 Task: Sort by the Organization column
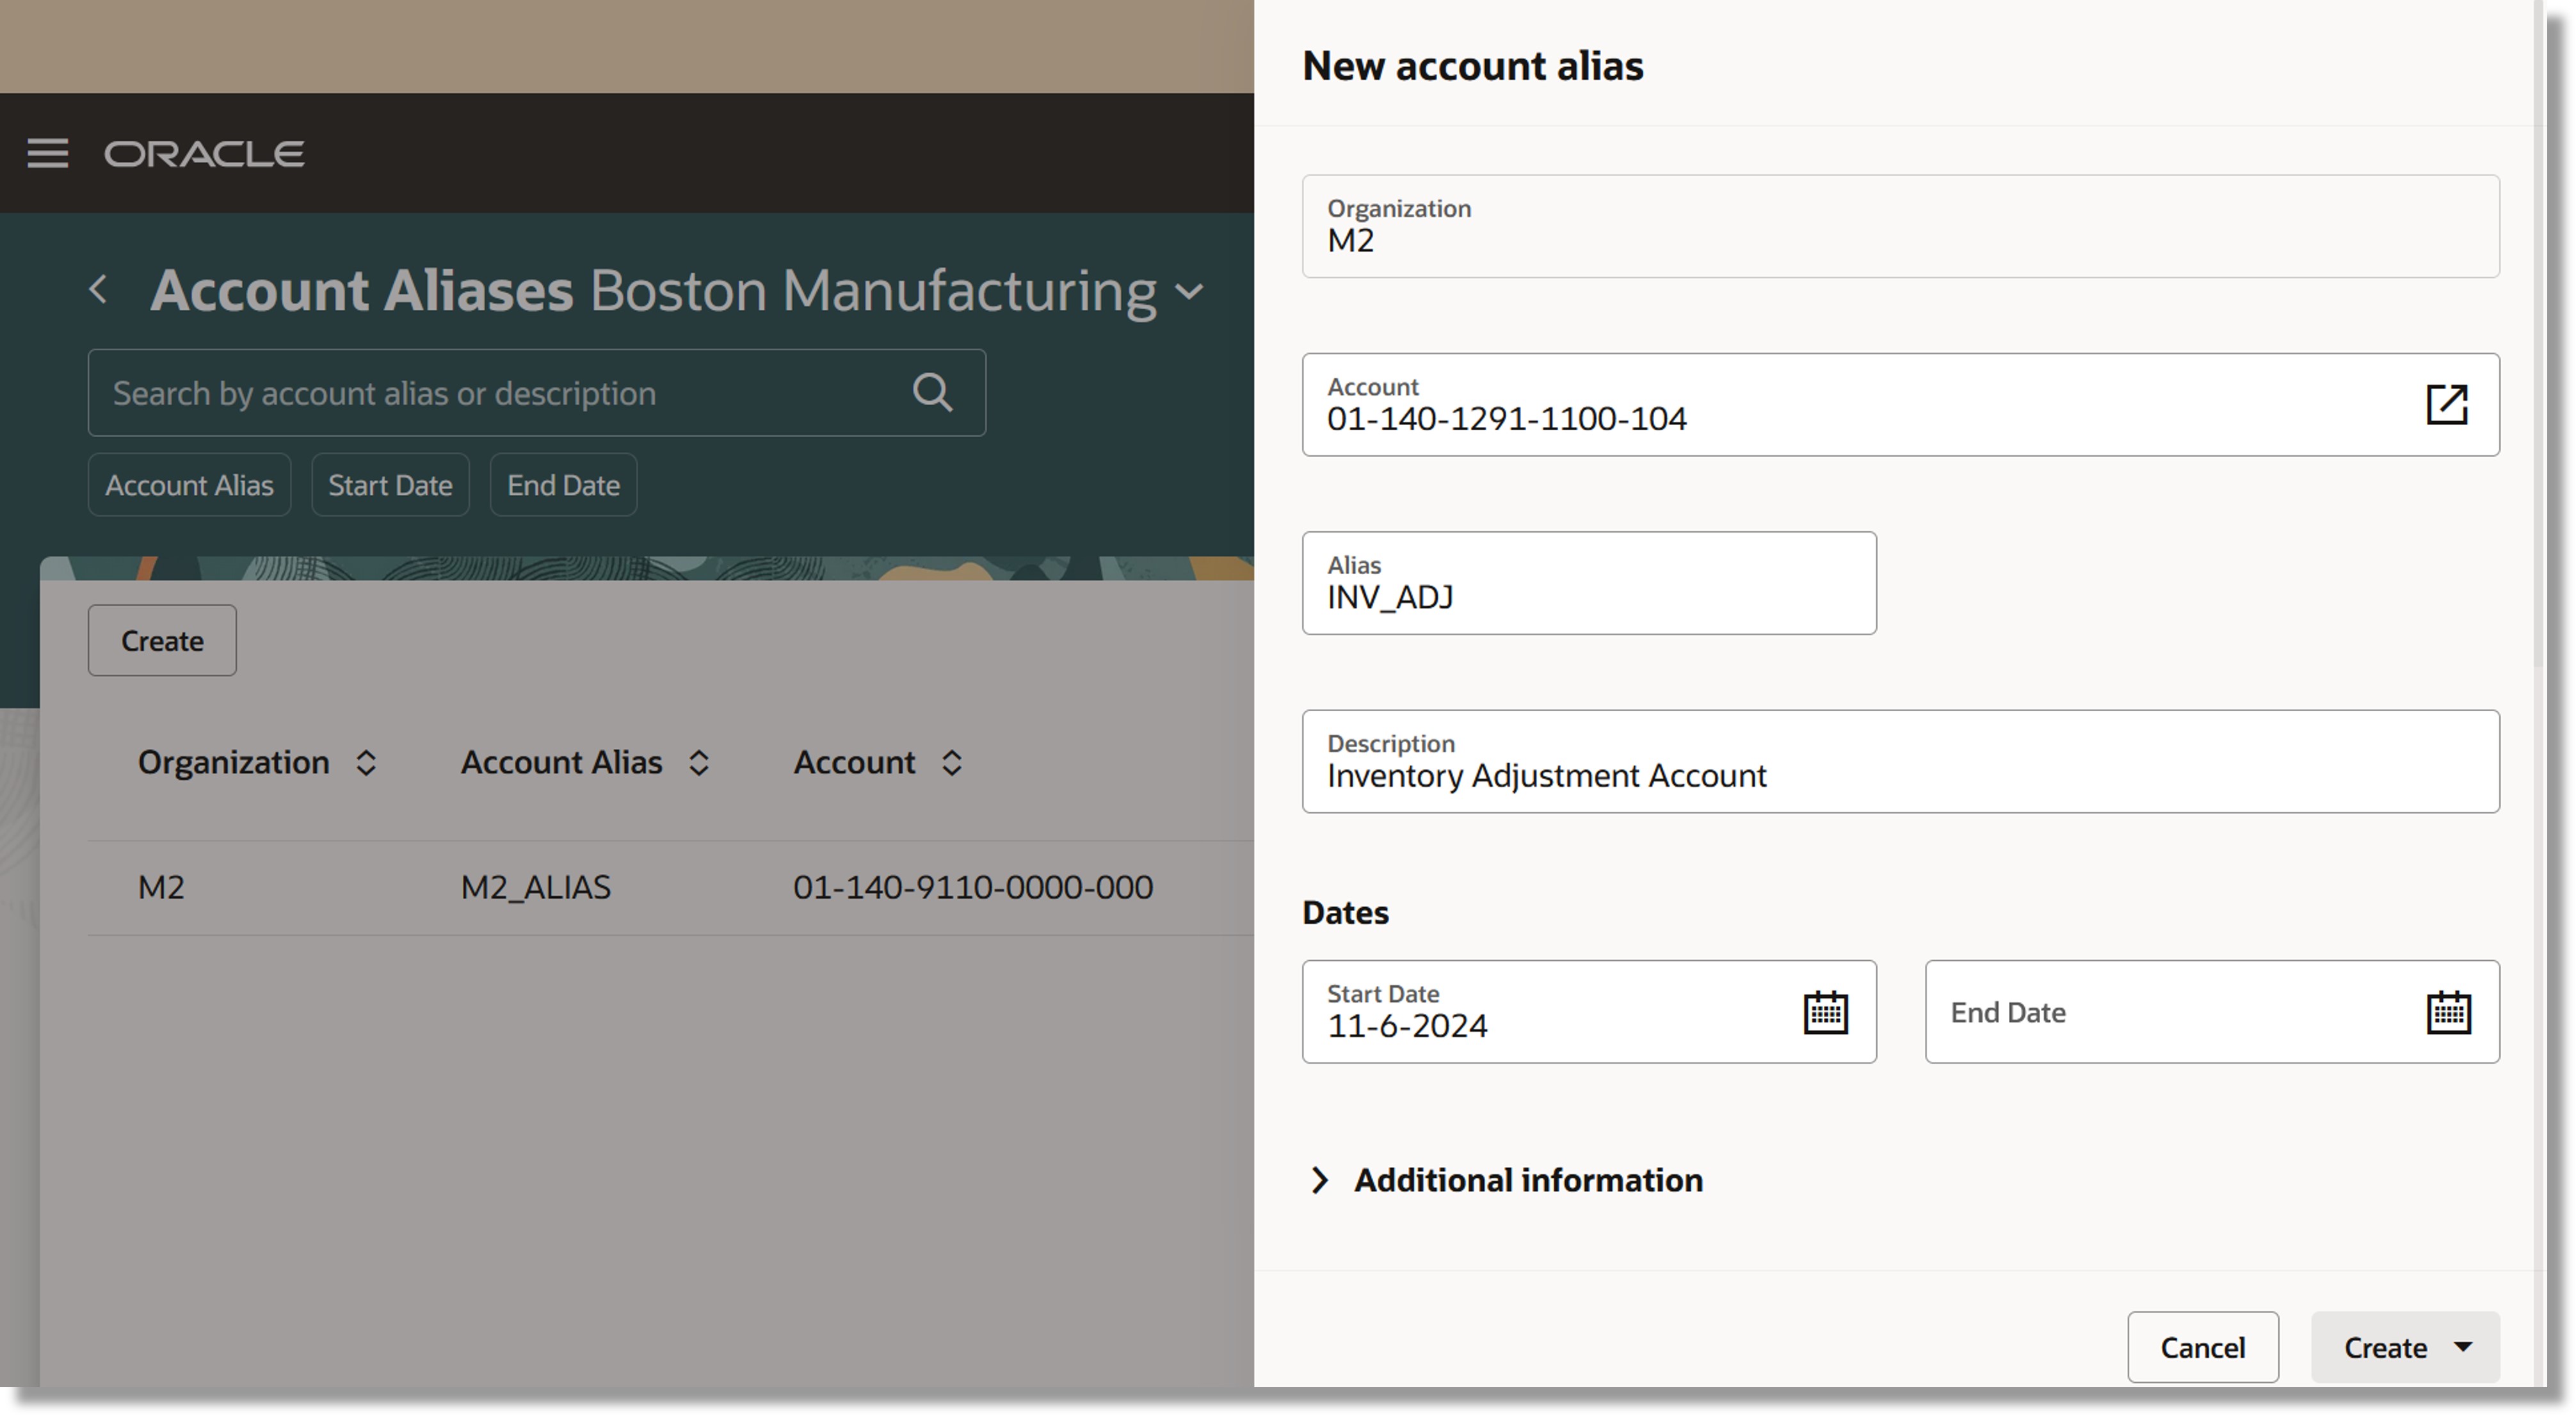tap(366, 763)
